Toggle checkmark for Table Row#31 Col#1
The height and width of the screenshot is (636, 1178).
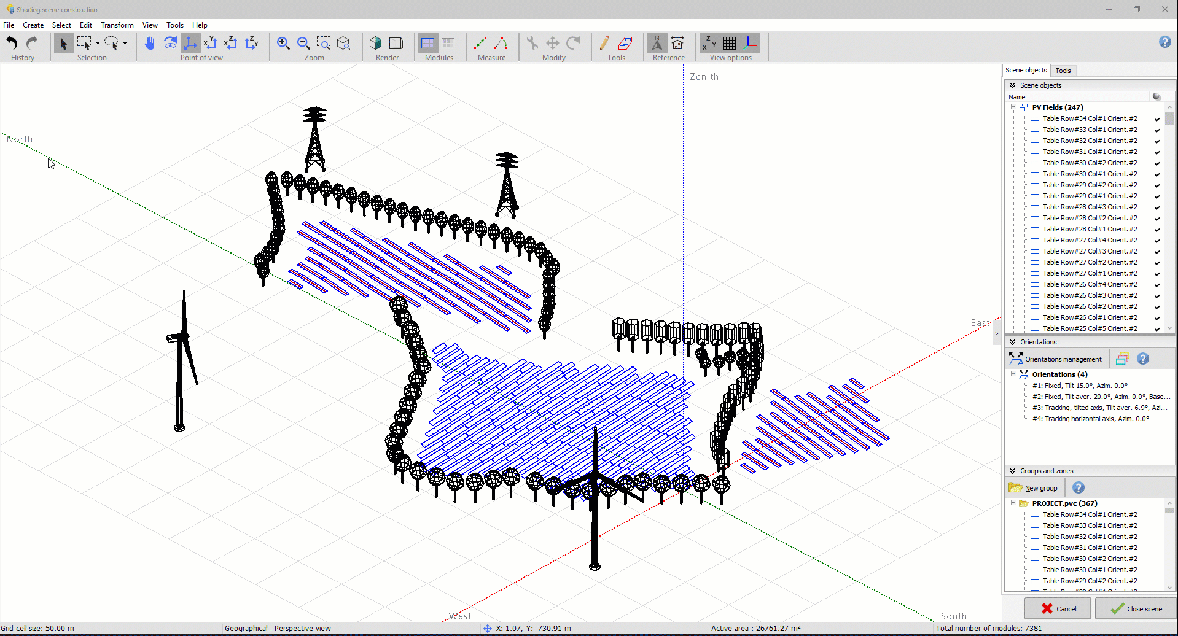(1157, 152)
